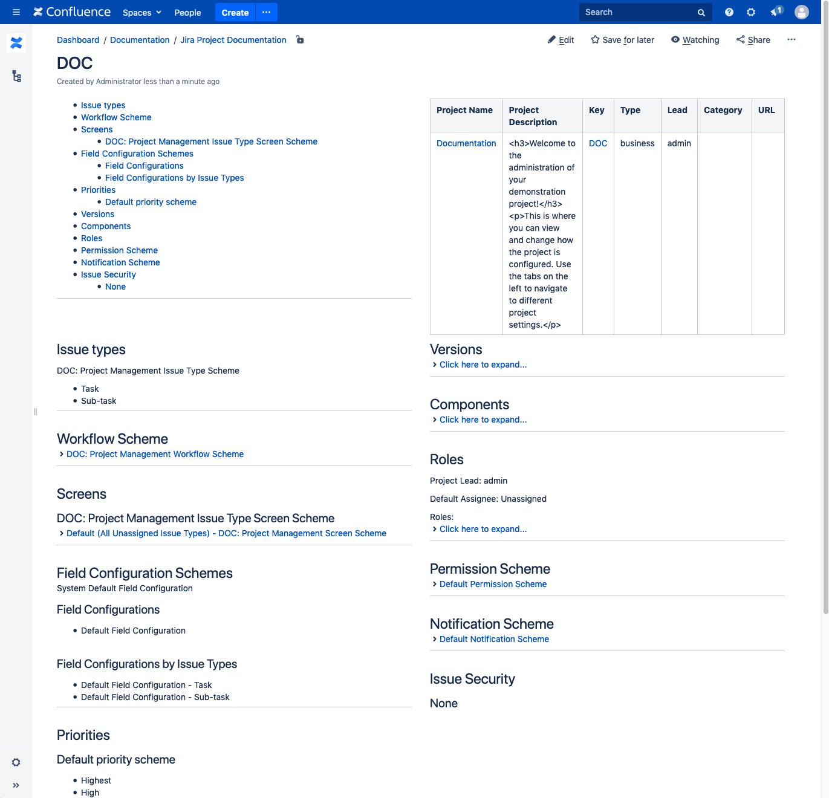Expand Default Permission Scheme
The width and height of the screenshot is (829, 798).
pyautogui.click(x=493, y=584)
